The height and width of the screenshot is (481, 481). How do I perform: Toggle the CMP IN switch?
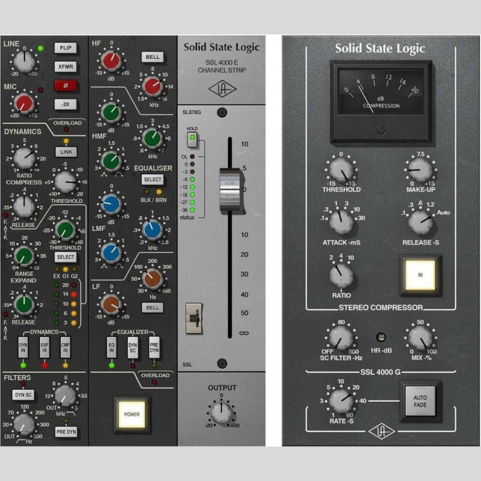click(x=65, y=347)
